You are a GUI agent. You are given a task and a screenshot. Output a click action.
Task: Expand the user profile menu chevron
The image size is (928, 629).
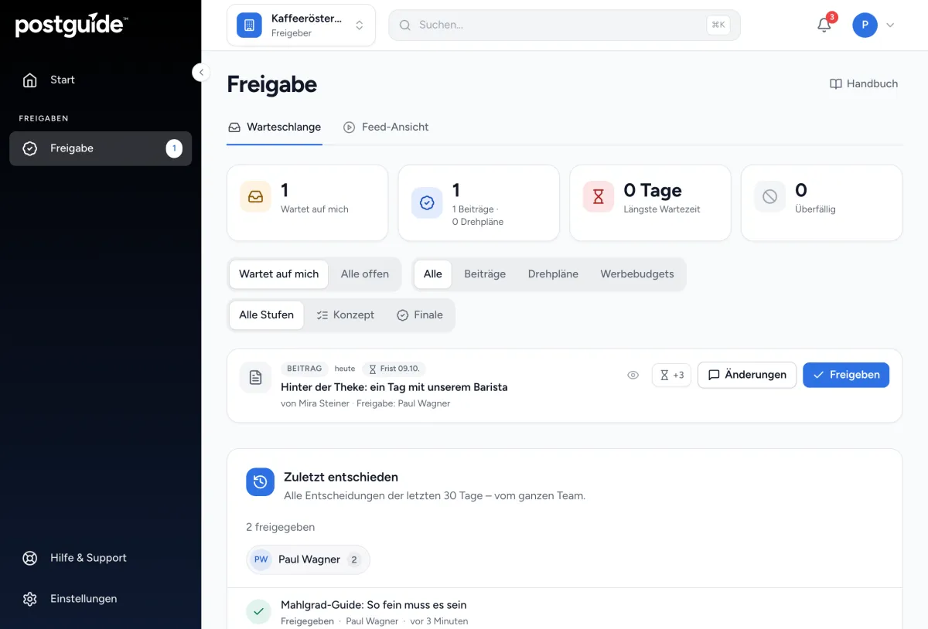click(x=890, y=25)
